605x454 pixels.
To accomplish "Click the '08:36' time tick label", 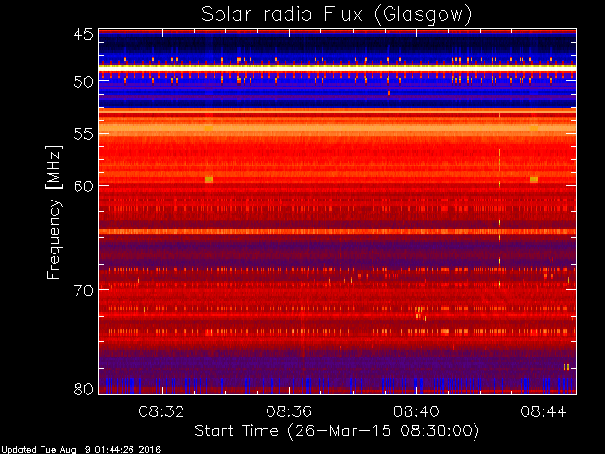I will click(288, 412).
